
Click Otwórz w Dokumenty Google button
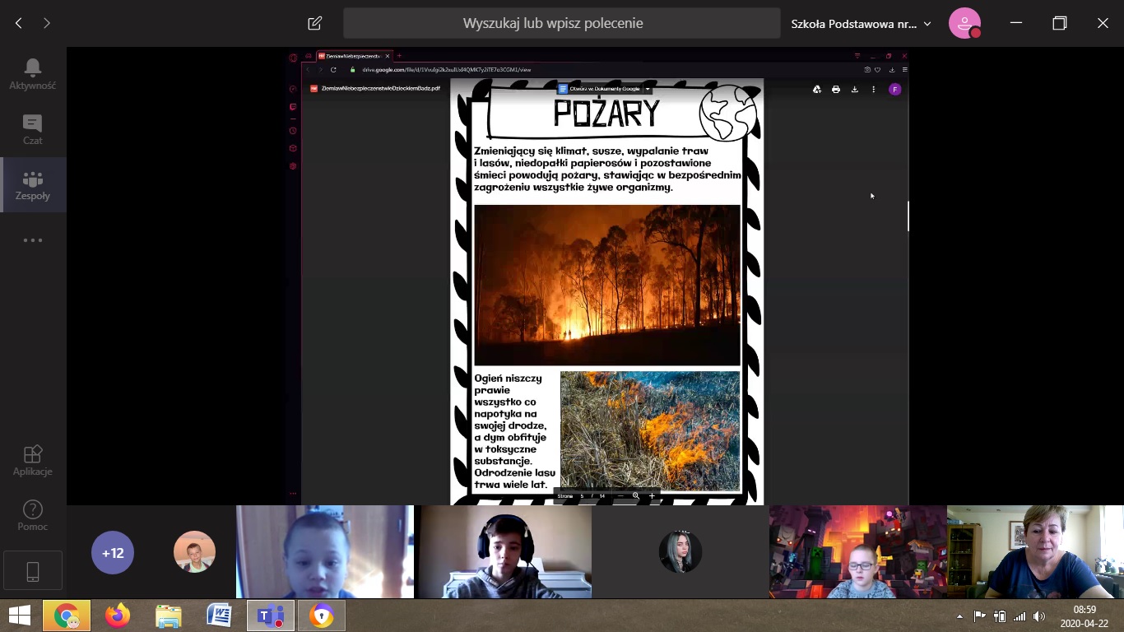[x=598, y=89]
